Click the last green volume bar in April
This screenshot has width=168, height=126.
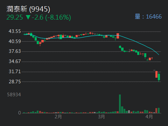tap(159, 111)
